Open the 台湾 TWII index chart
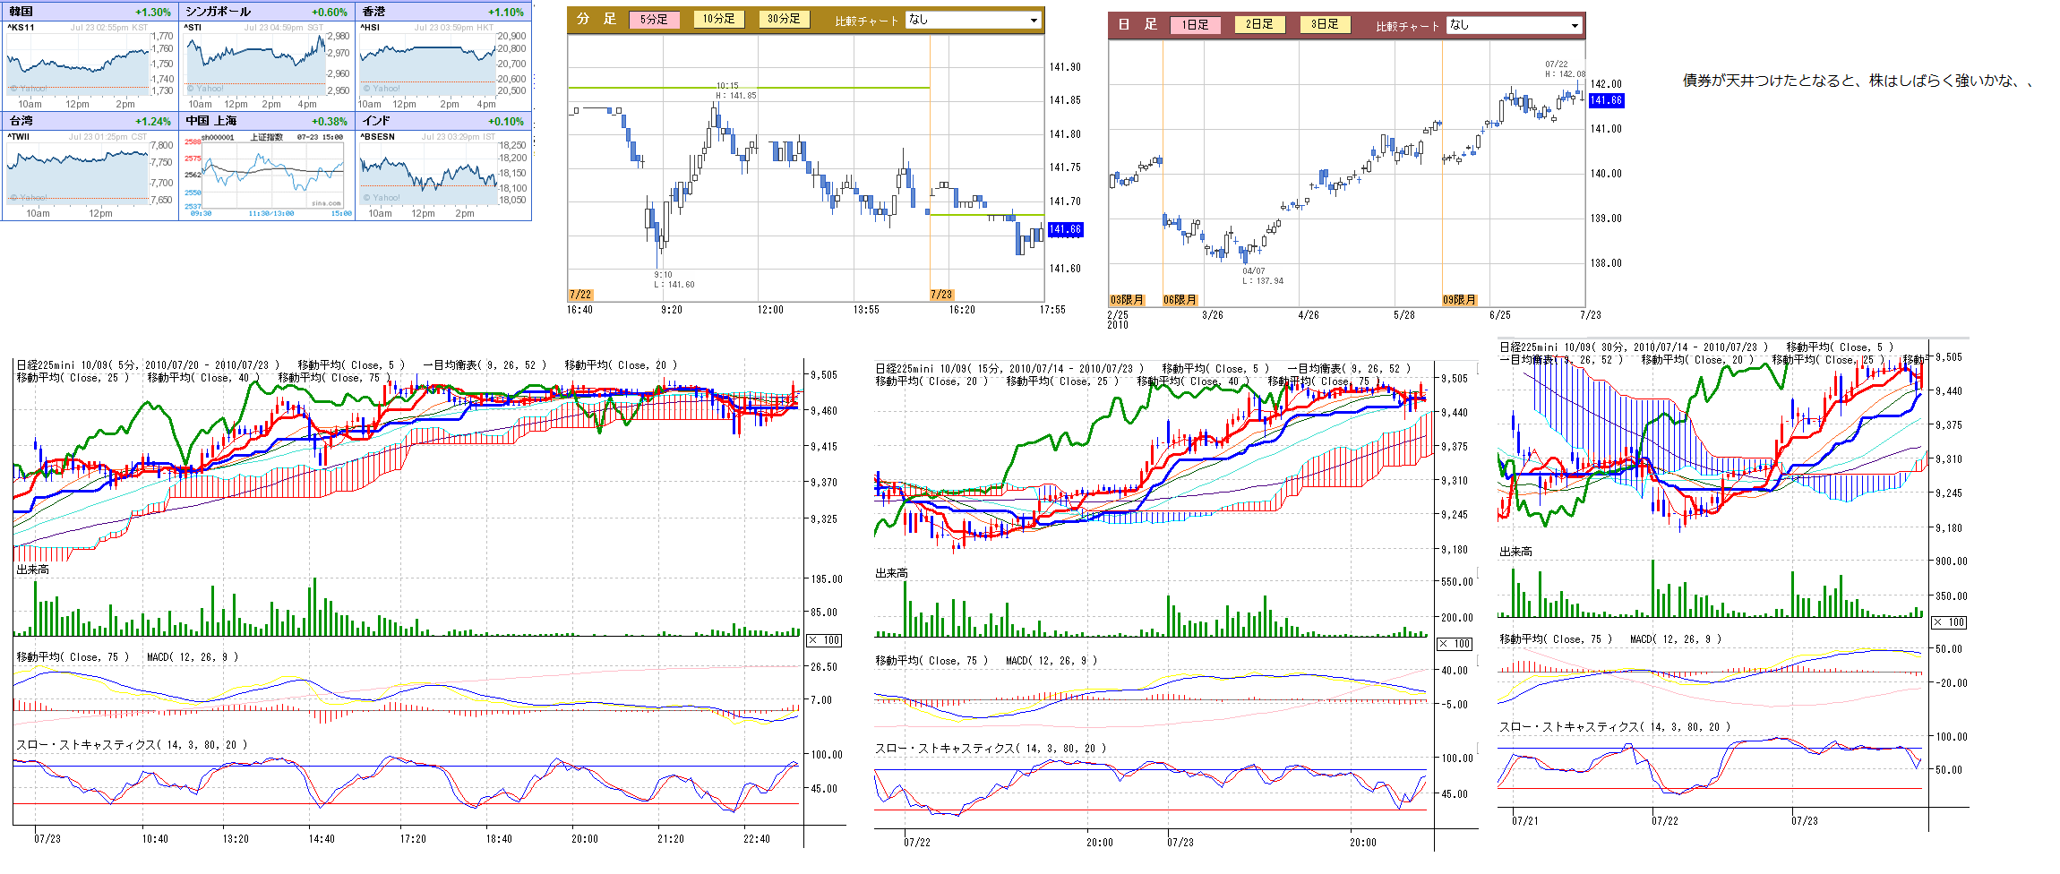This screenshot has height=874, width=2060. pos(90,175)
